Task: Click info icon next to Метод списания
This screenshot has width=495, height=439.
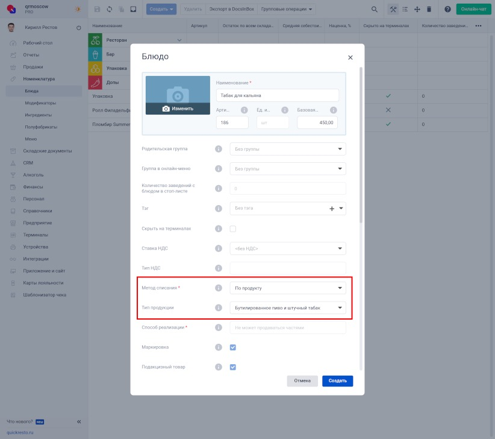Action: 219,288
